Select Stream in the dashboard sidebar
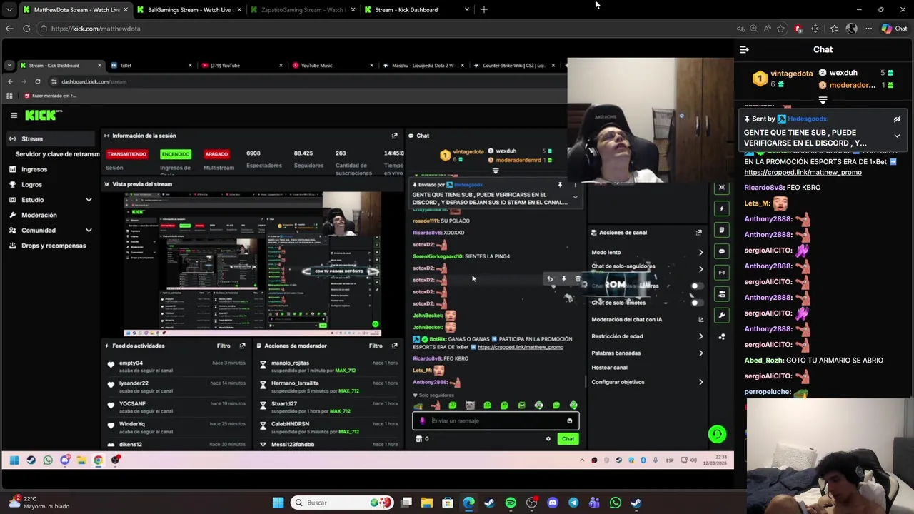914x514 pixels. (x=50, y=138)
